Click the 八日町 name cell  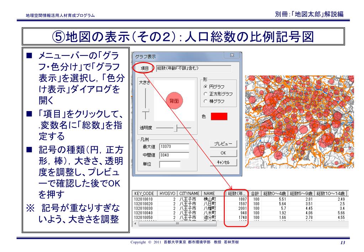[x=210, y=204]
